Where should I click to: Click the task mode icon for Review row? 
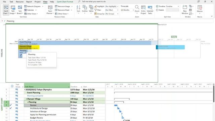pyautogui.click(x=17, y=105)
